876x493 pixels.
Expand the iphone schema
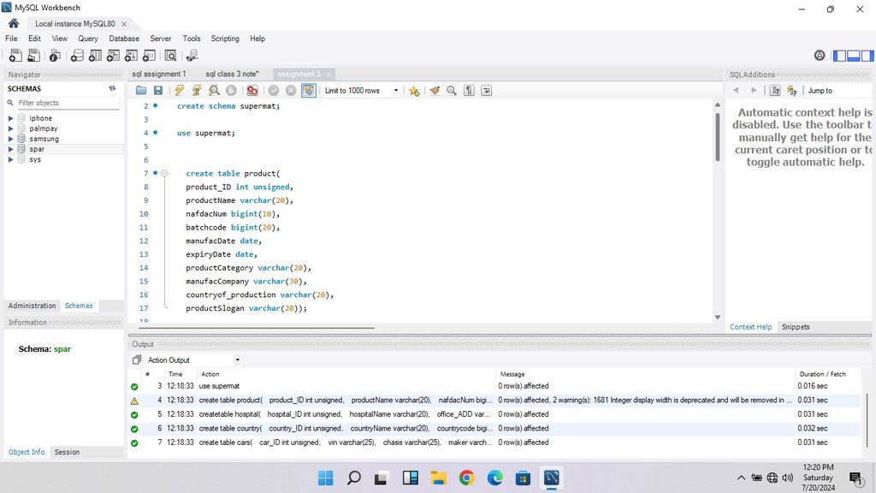(10, 118)
